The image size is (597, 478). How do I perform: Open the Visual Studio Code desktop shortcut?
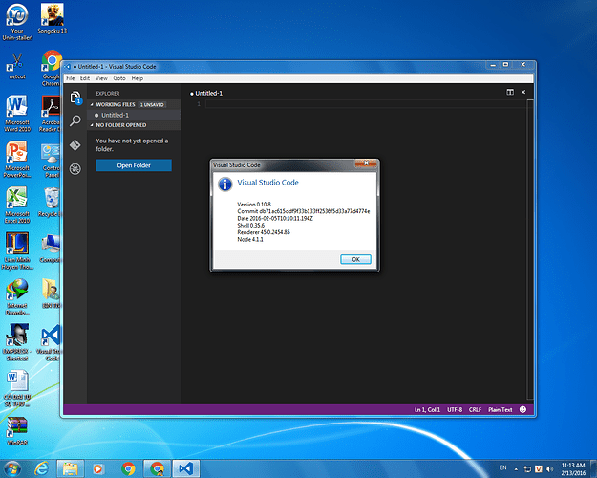(x=50, y=342)
